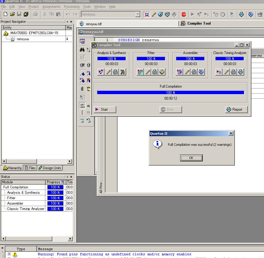The image size is (264, 258).
Task: Open the Help menu
Action: pos(112,7)
